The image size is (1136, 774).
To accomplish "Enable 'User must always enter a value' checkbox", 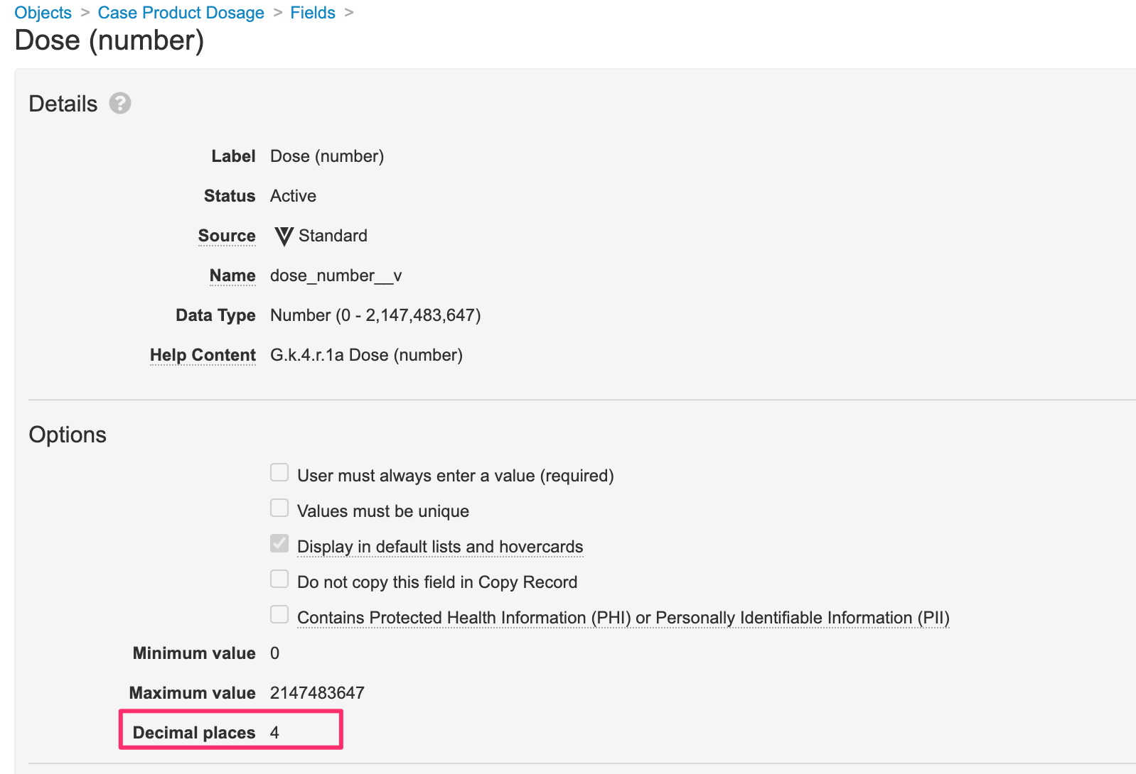I will [x=279, y=473].
